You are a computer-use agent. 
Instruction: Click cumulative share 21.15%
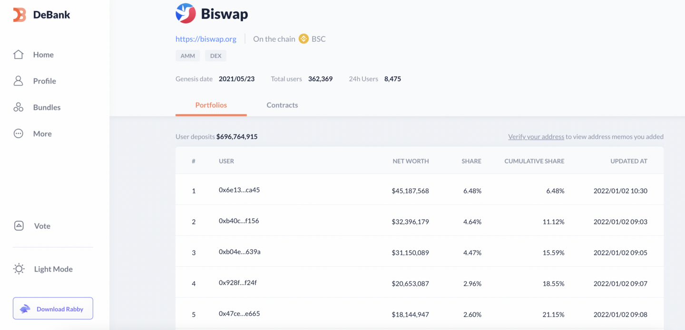point(553,314)
